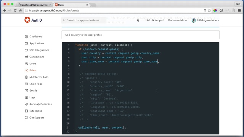Open Logs in the sidebar
Viewport: 244px width, 137px height.
32,97
